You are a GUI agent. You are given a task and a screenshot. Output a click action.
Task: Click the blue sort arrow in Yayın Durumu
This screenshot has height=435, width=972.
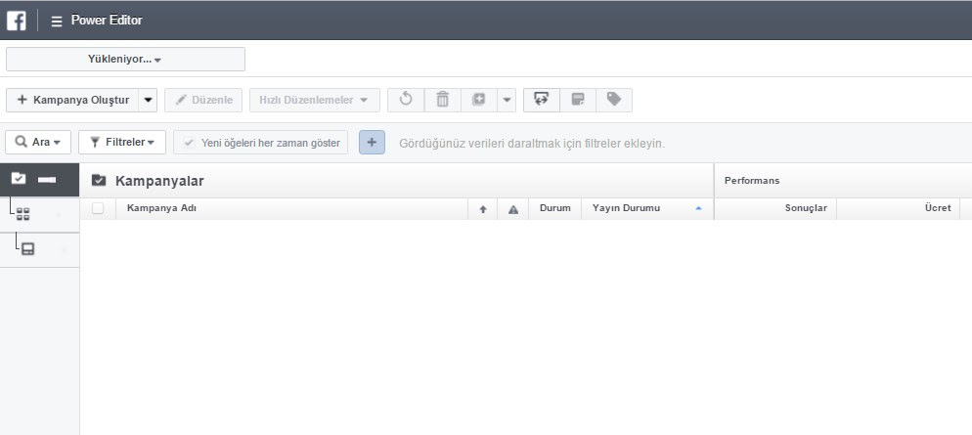[698, 209]
